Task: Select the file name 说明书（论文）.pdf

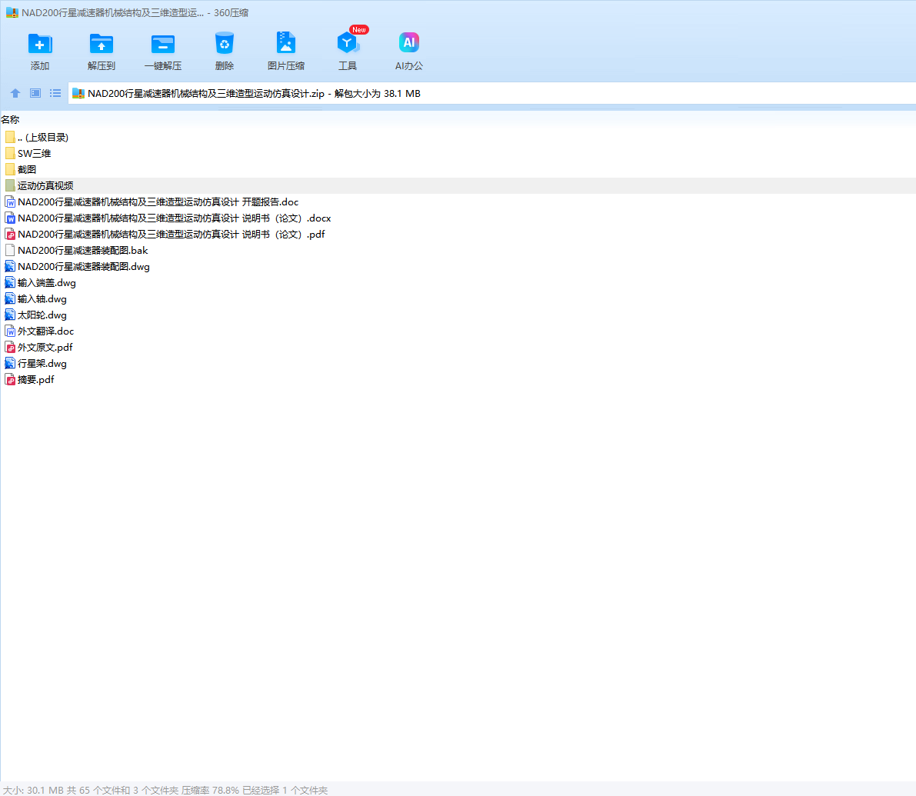Action: [172, 235]
